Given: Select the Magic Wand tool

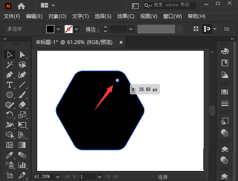Looking at the screenshot, I should pos(10,65).
